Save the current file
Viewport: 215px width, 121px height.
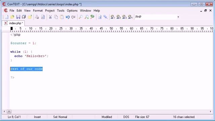coord(18,17)
